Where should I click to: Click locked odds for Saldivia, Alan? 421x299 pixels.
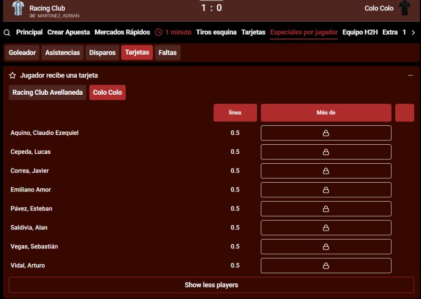326,228
